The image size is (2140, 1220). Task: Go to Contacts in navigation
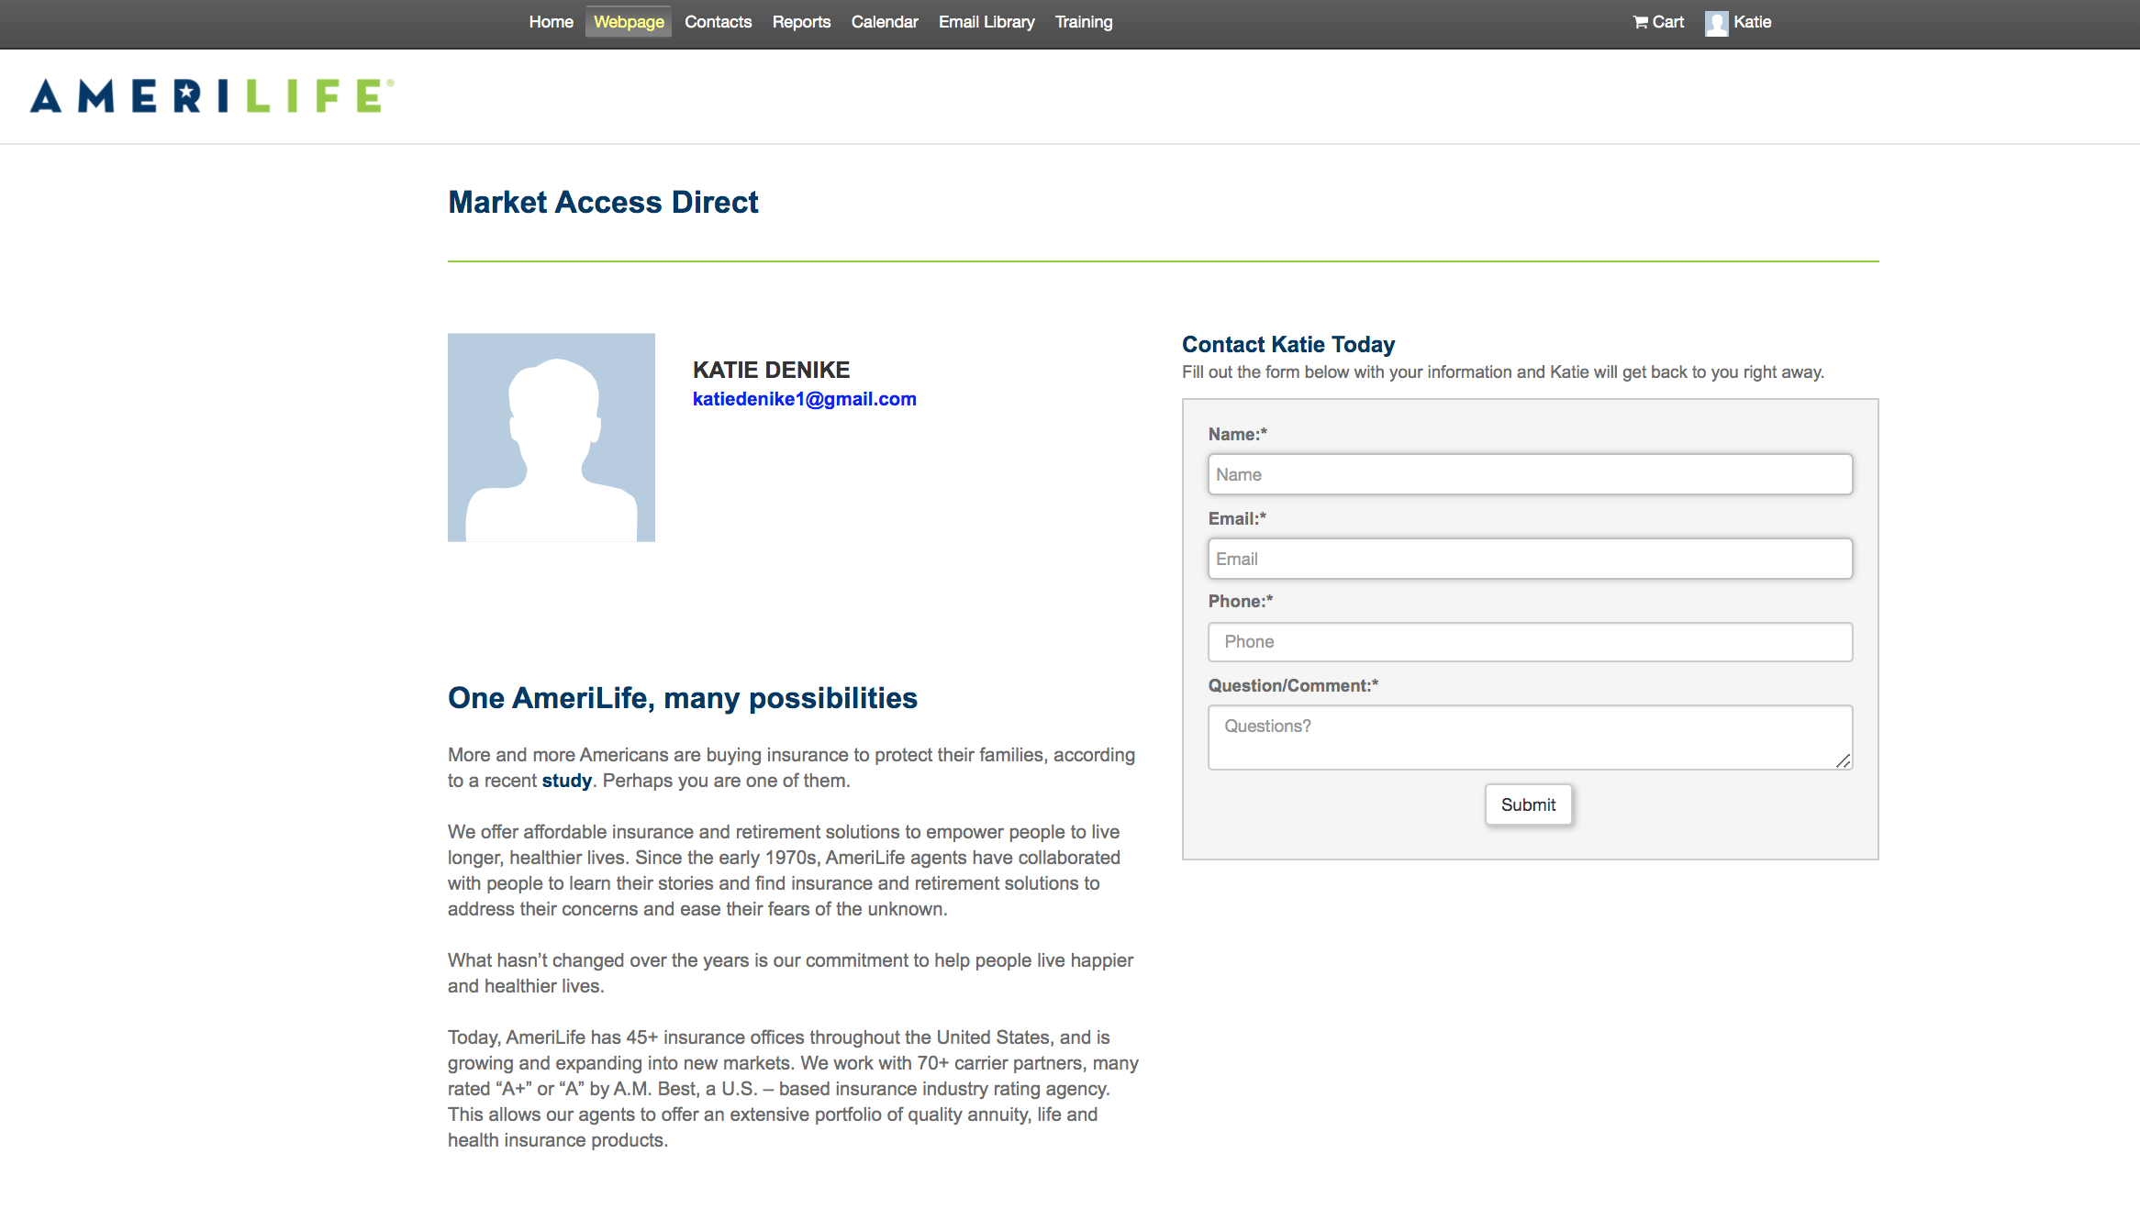(x=718, y=22)
